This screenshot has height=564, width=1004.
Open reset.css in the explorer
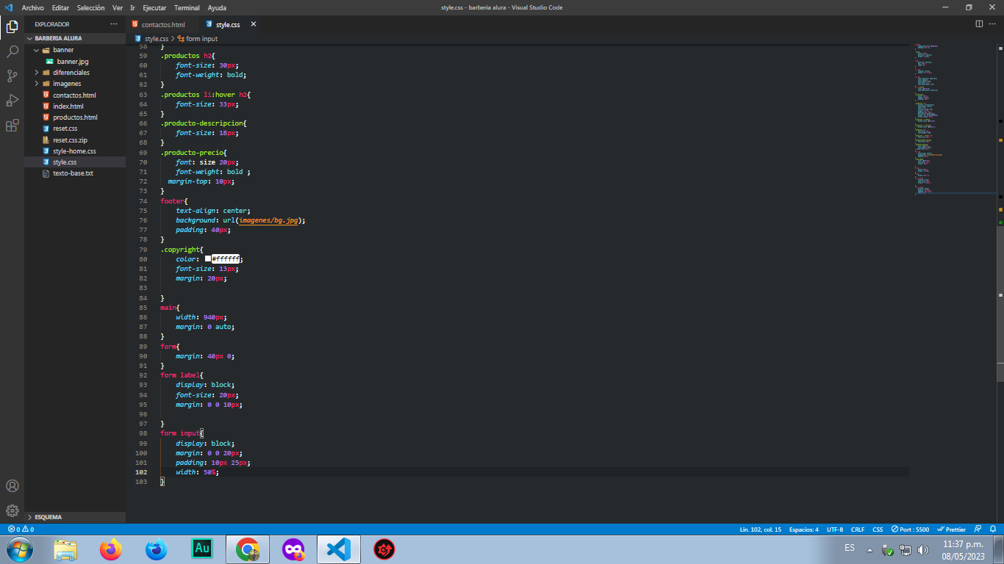[65, 129]
